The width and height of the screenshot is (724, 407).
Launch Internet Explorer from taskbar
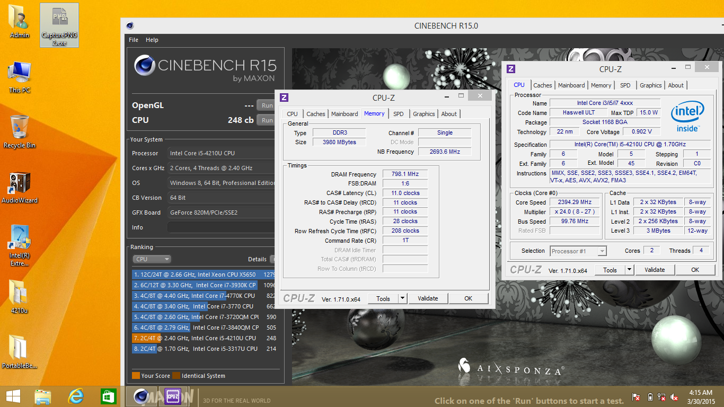pyautogui.click(x=76, y=396)
